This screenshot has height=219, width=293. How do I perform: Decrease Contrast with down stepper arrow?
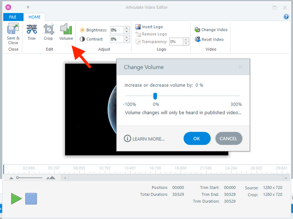[127, 41]
